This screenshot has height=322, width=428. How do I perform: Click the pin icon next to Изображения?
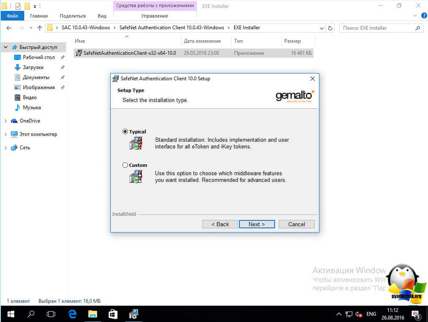click(63, 87)
